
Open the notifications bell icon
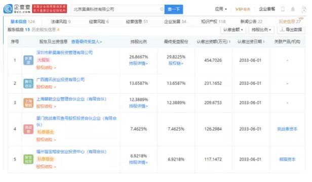click(293, 9)
